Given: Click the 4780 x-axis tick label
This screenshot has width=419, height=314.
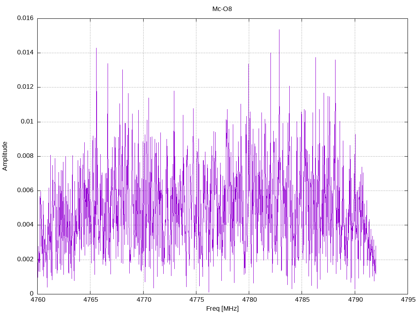Looking at the screenshot, I should tap(249, 300).
